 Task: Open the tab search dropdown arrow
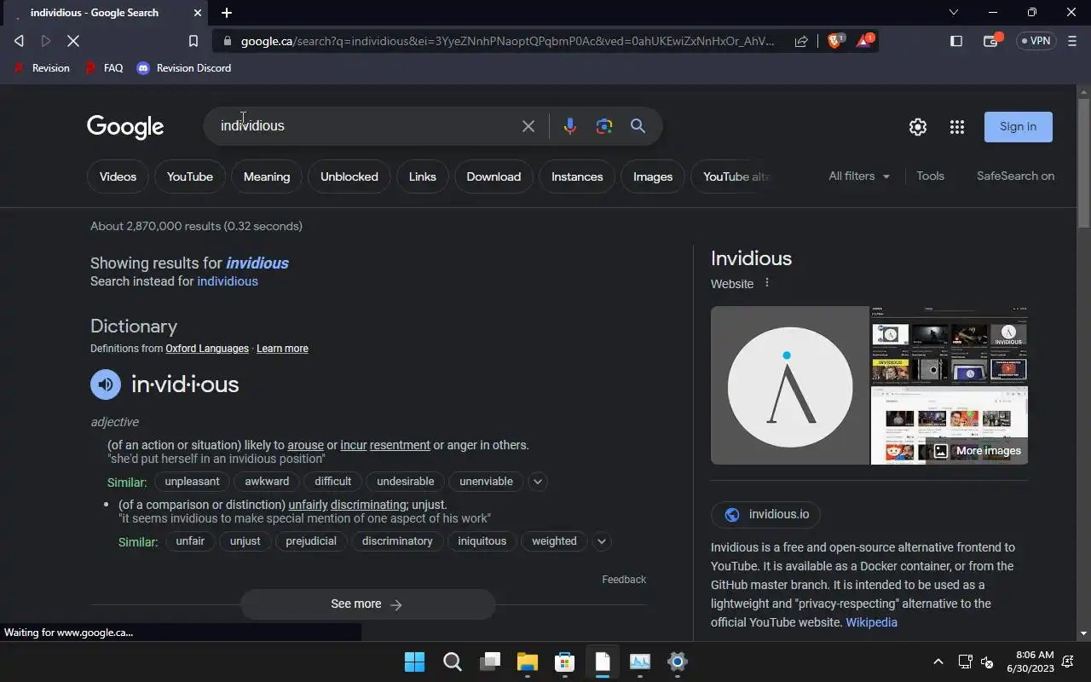(954, 12)
